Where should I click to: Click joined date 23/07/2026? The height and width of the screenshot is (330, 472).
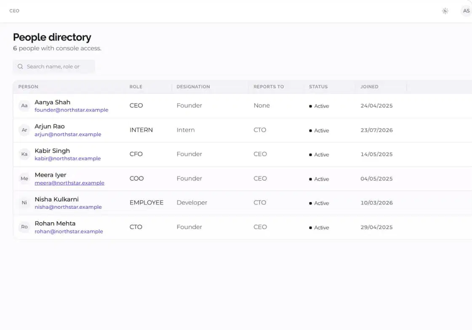point(376,130)
